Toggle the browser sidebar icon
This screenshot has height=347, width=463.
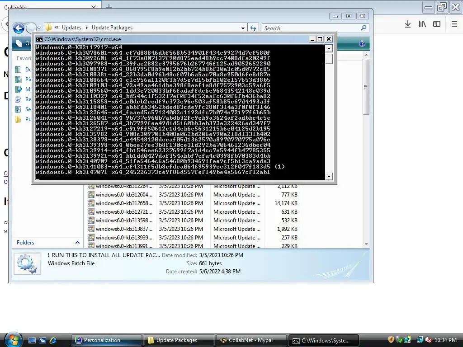pos(437,24)
